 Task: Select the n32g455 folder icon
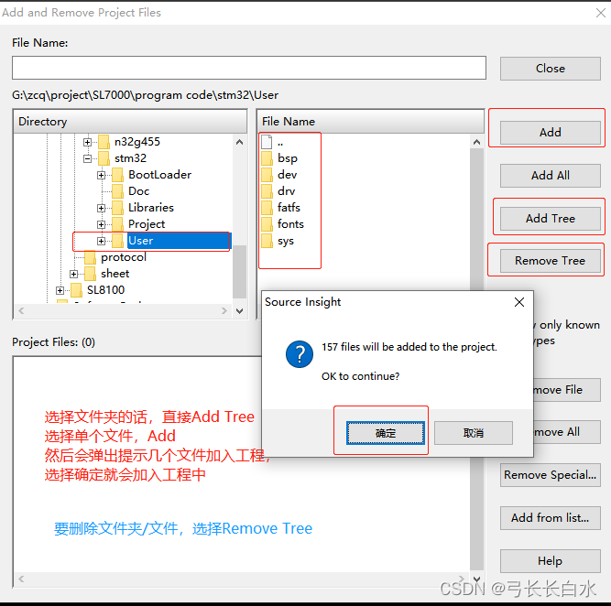pos(104,142)
